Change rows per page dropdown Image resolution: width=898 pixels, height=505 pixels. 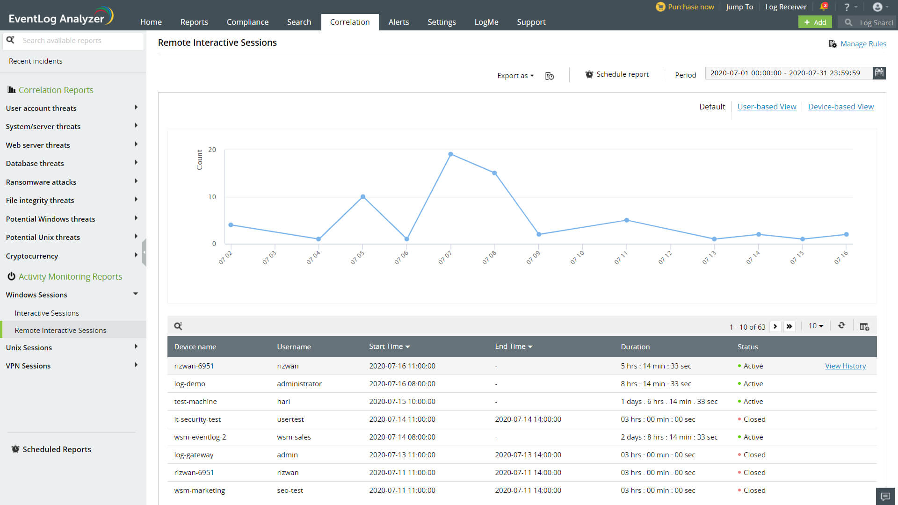tap(816, 326)
